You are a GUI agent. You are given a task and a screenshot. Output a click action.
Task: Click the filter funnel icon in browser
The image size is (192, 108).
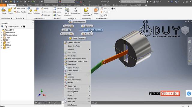point(2,27)
